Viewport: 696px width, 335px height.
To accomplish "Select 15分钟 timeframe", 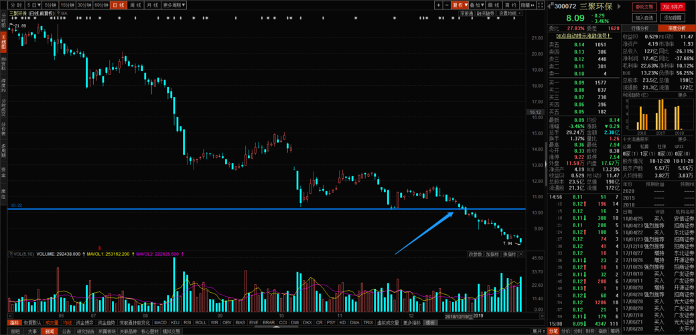I will (x=68, y=5).
